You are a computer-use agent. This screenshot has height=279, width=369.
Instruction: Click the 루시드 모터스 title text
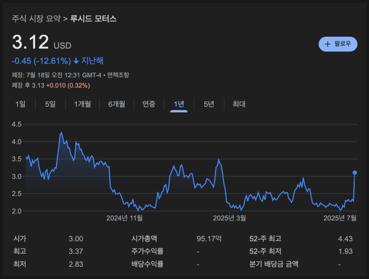click(x=94, y=19)
